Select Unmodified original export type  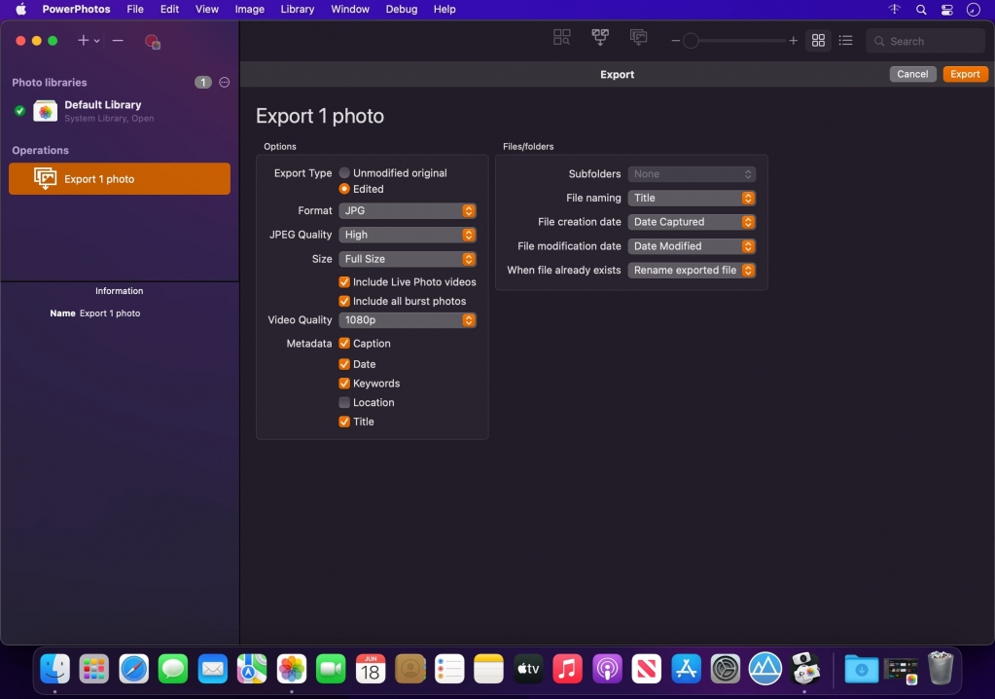click(344, 173)
